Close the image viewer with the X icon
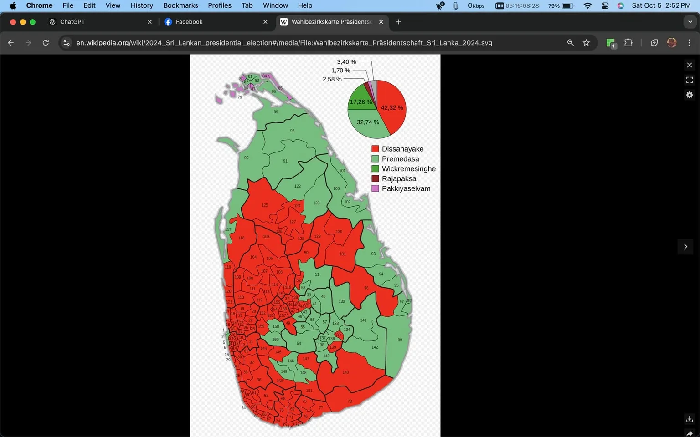700x437 pixels. pyautogui.click(x=689, y=65)
